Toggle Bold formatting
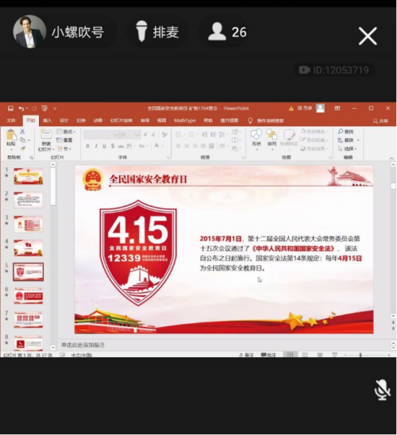Image resolution: width=397 pixels, height=435 pixels. (87, 145)
